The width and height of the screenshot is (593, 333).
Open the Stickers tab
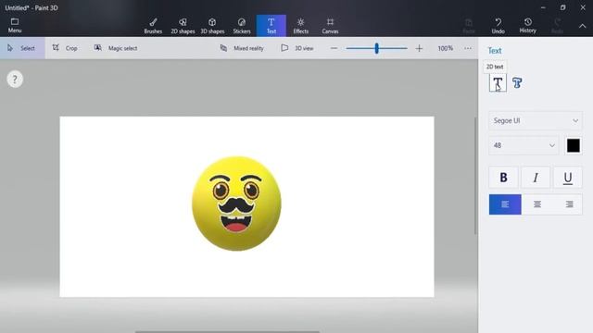[x=242, y=26]
